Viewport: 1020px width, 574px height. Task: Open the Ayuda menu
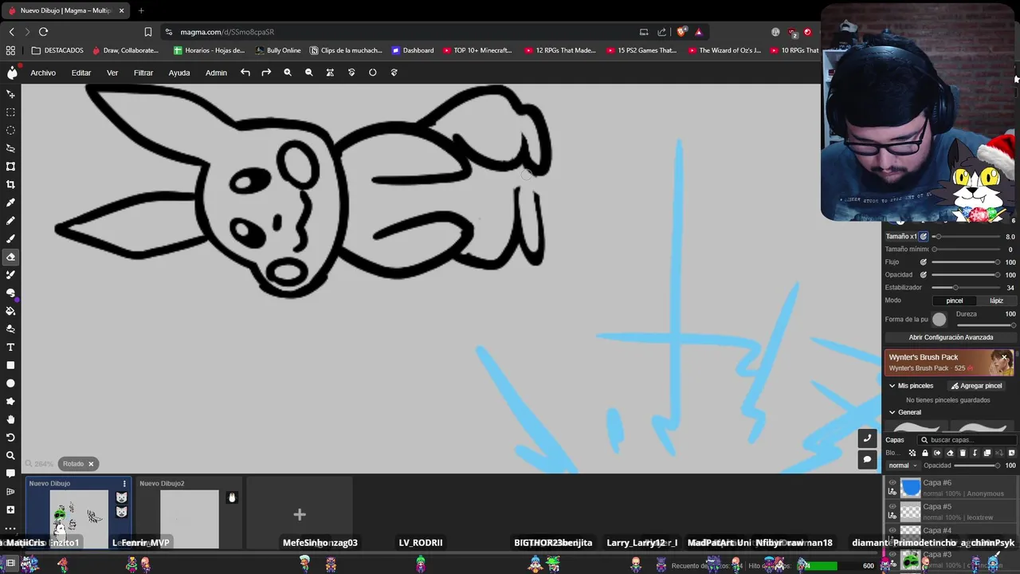click(x=179, y=73)
